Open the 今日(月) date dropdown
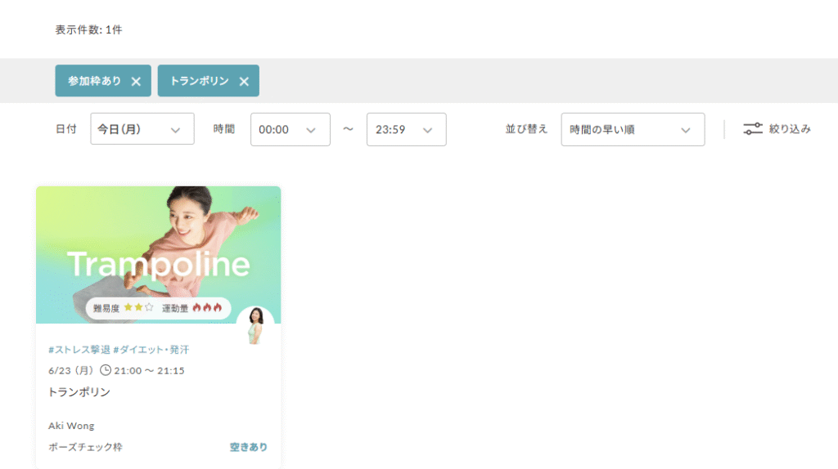Screen dimensions: 838x469 point(142,128)
